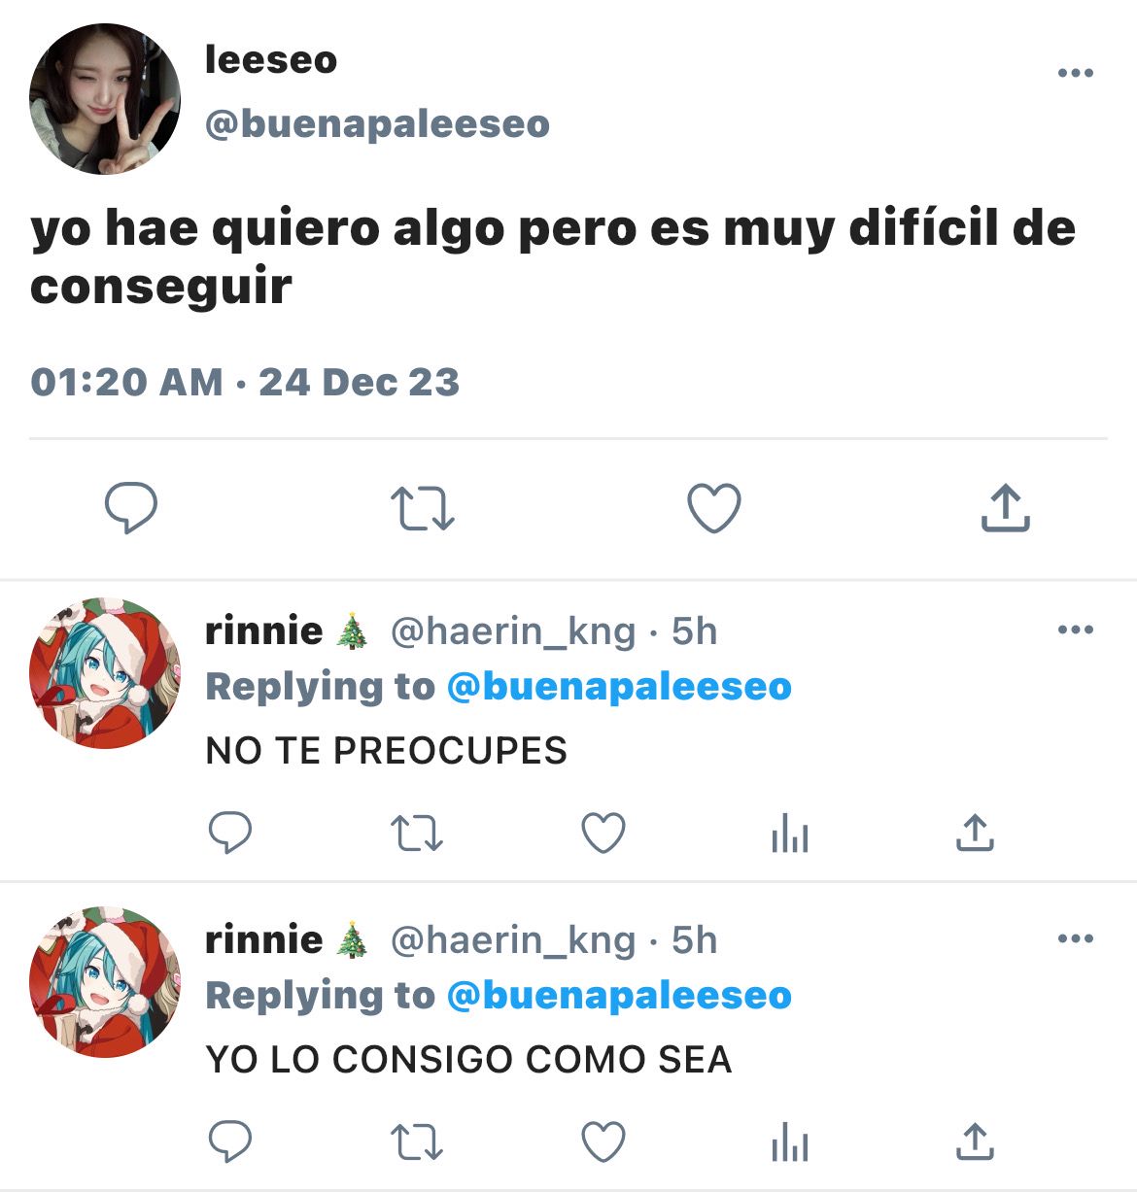Open leeseo's profile picture
The height and width of the screenshot is (1192, 1137).
click(x=105, y=99)
